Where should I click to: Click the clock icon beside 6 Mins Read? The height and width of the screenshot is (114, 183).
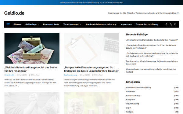(93, 75)
